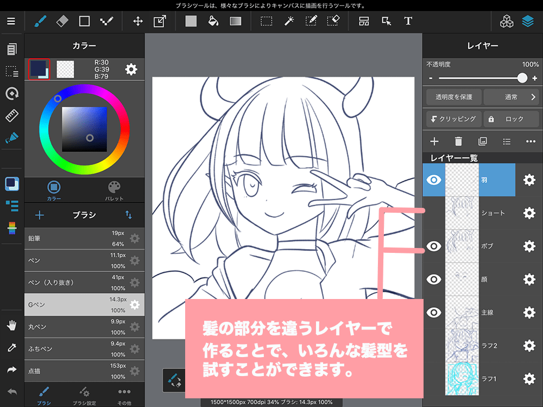This screenshot has height=407, width=543.
Task: Select the dot/polyline tool
Action: [106, 21]
